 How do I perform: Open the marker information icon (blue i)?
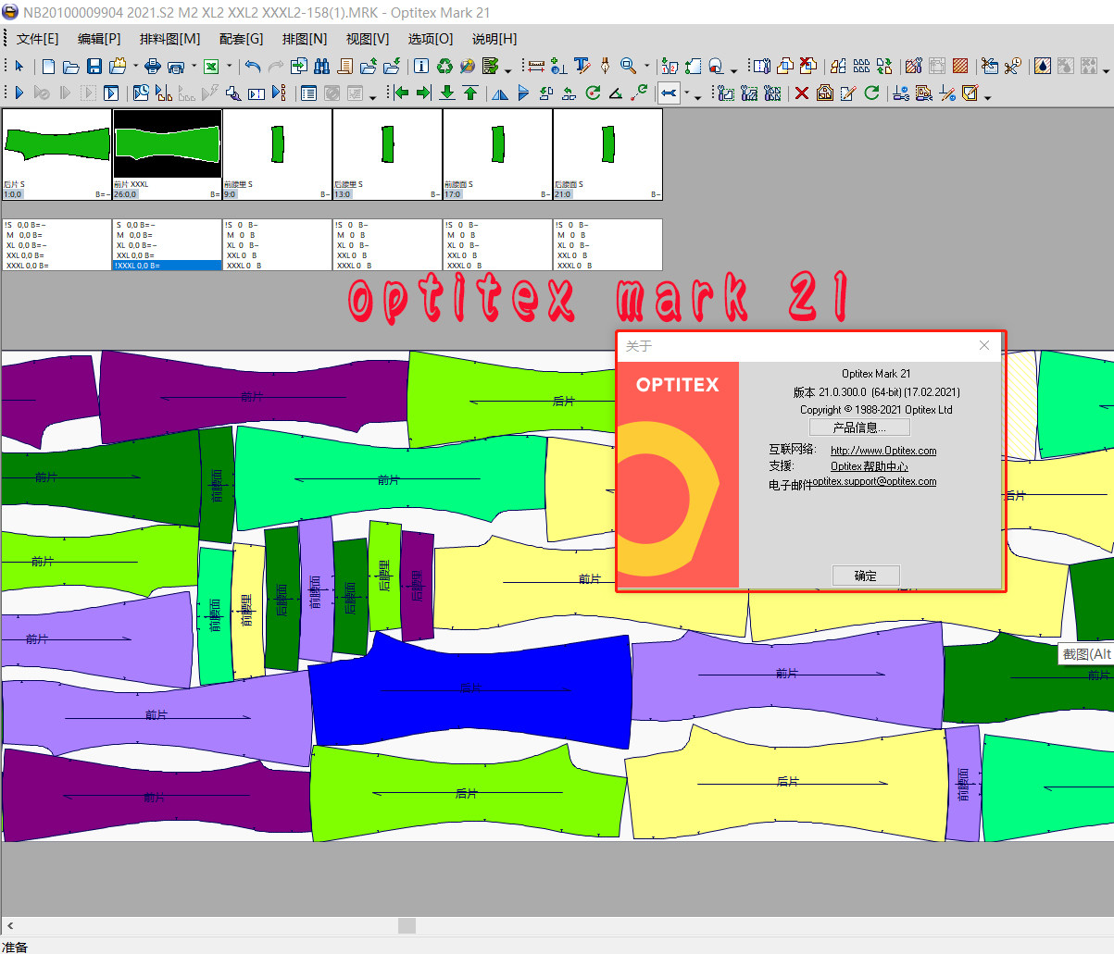[421, 66]
